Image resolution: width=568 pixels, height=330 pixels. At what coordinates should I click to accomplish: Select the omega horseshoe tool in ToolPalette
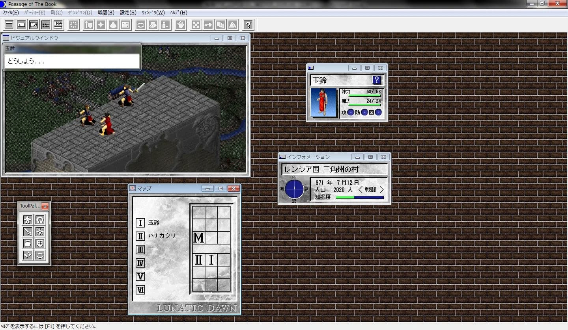click(x=40, y=220)
